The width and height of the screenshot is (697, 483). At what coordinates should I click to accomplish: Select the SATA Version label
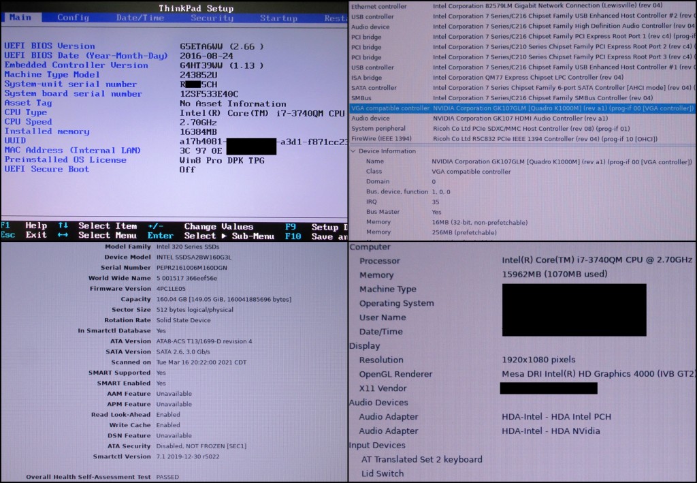(128, 352)
